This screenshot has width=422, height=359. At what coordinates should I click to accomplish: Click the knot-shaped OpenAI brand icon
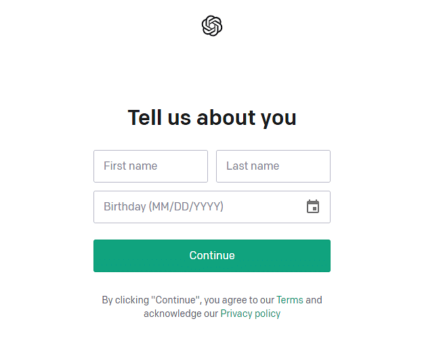coord(212,26)
